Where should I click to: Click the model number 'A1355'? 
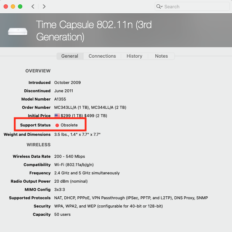pyautogui.click(x=60, y=99)
